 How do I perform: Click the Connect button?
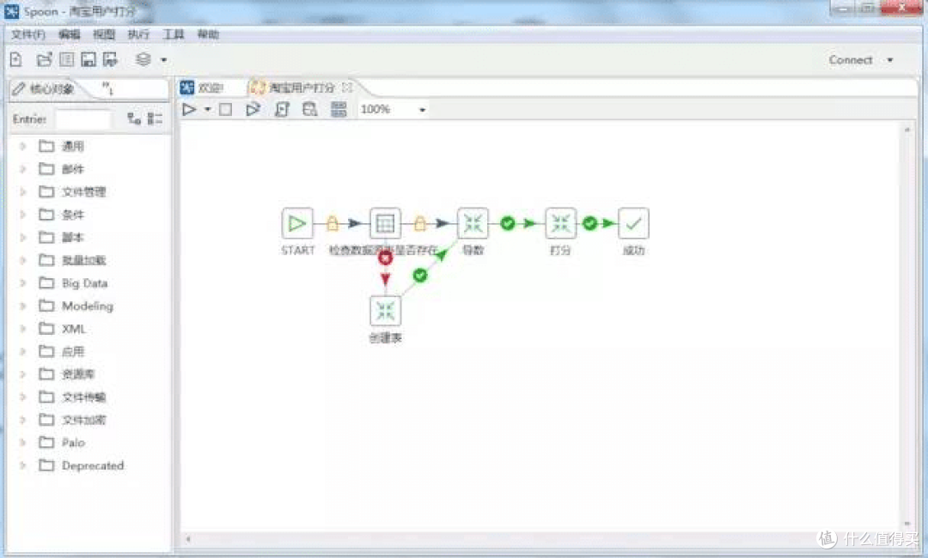(x=851, y=60)
